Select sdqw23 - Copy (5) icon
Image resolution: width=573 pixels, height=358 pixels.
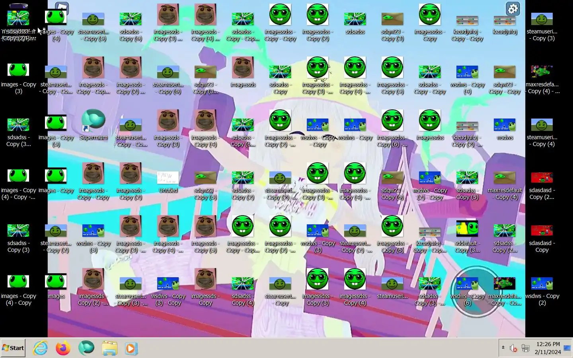[206, 185]
